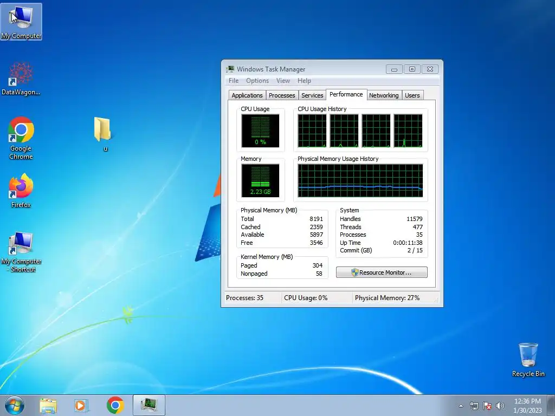Open the network tray icon
The image size is (555, 416).
click(x=474, y=406)
